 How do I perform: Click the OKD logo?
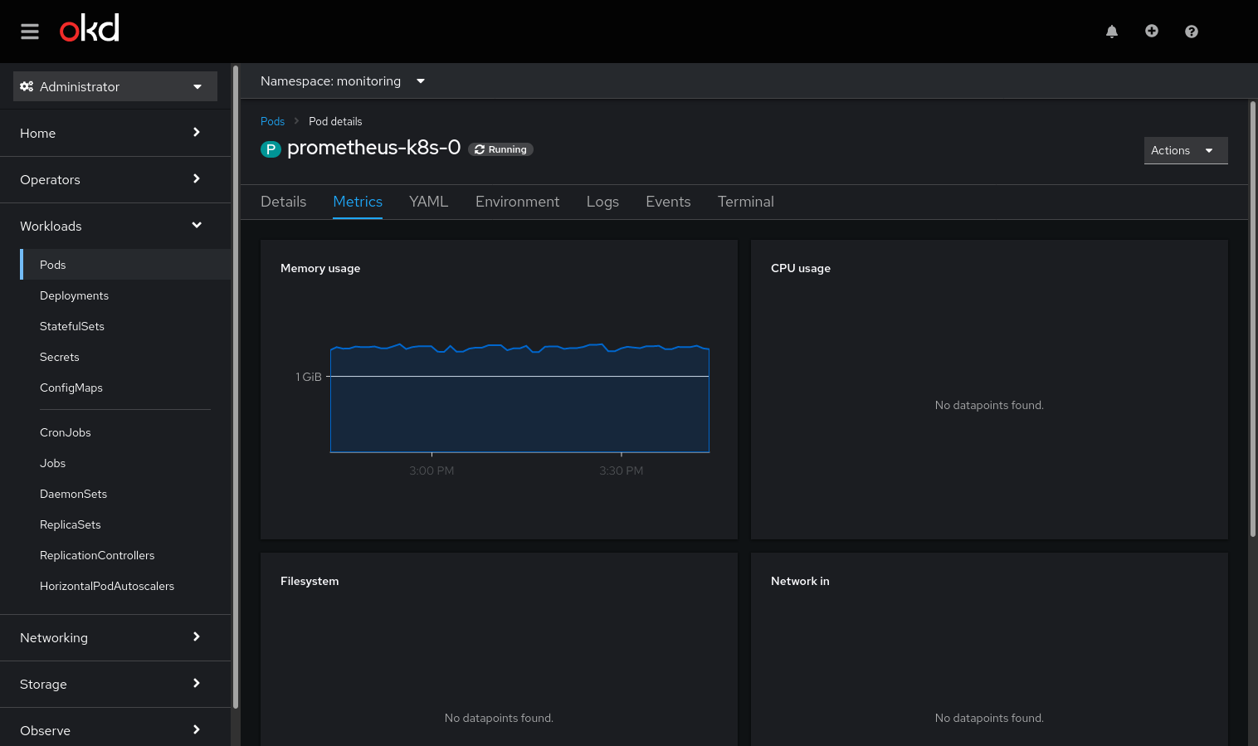coord(90,29)
